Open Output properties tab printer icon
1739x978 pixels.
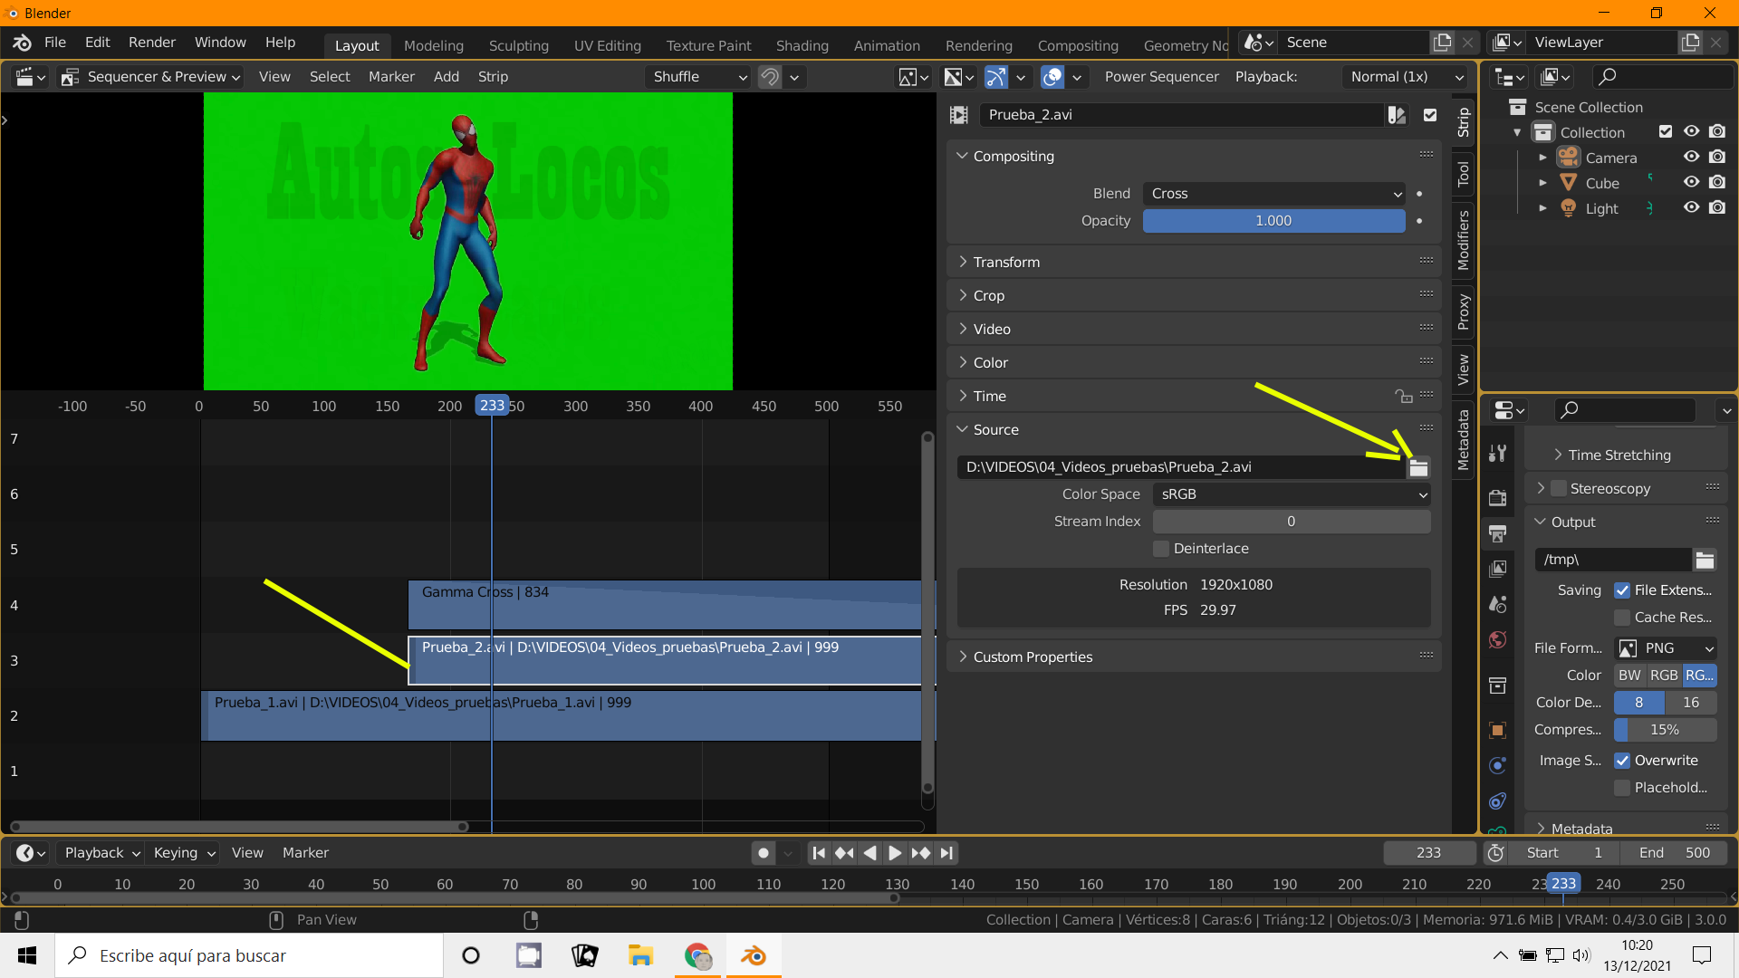(x=1498, y=533)
